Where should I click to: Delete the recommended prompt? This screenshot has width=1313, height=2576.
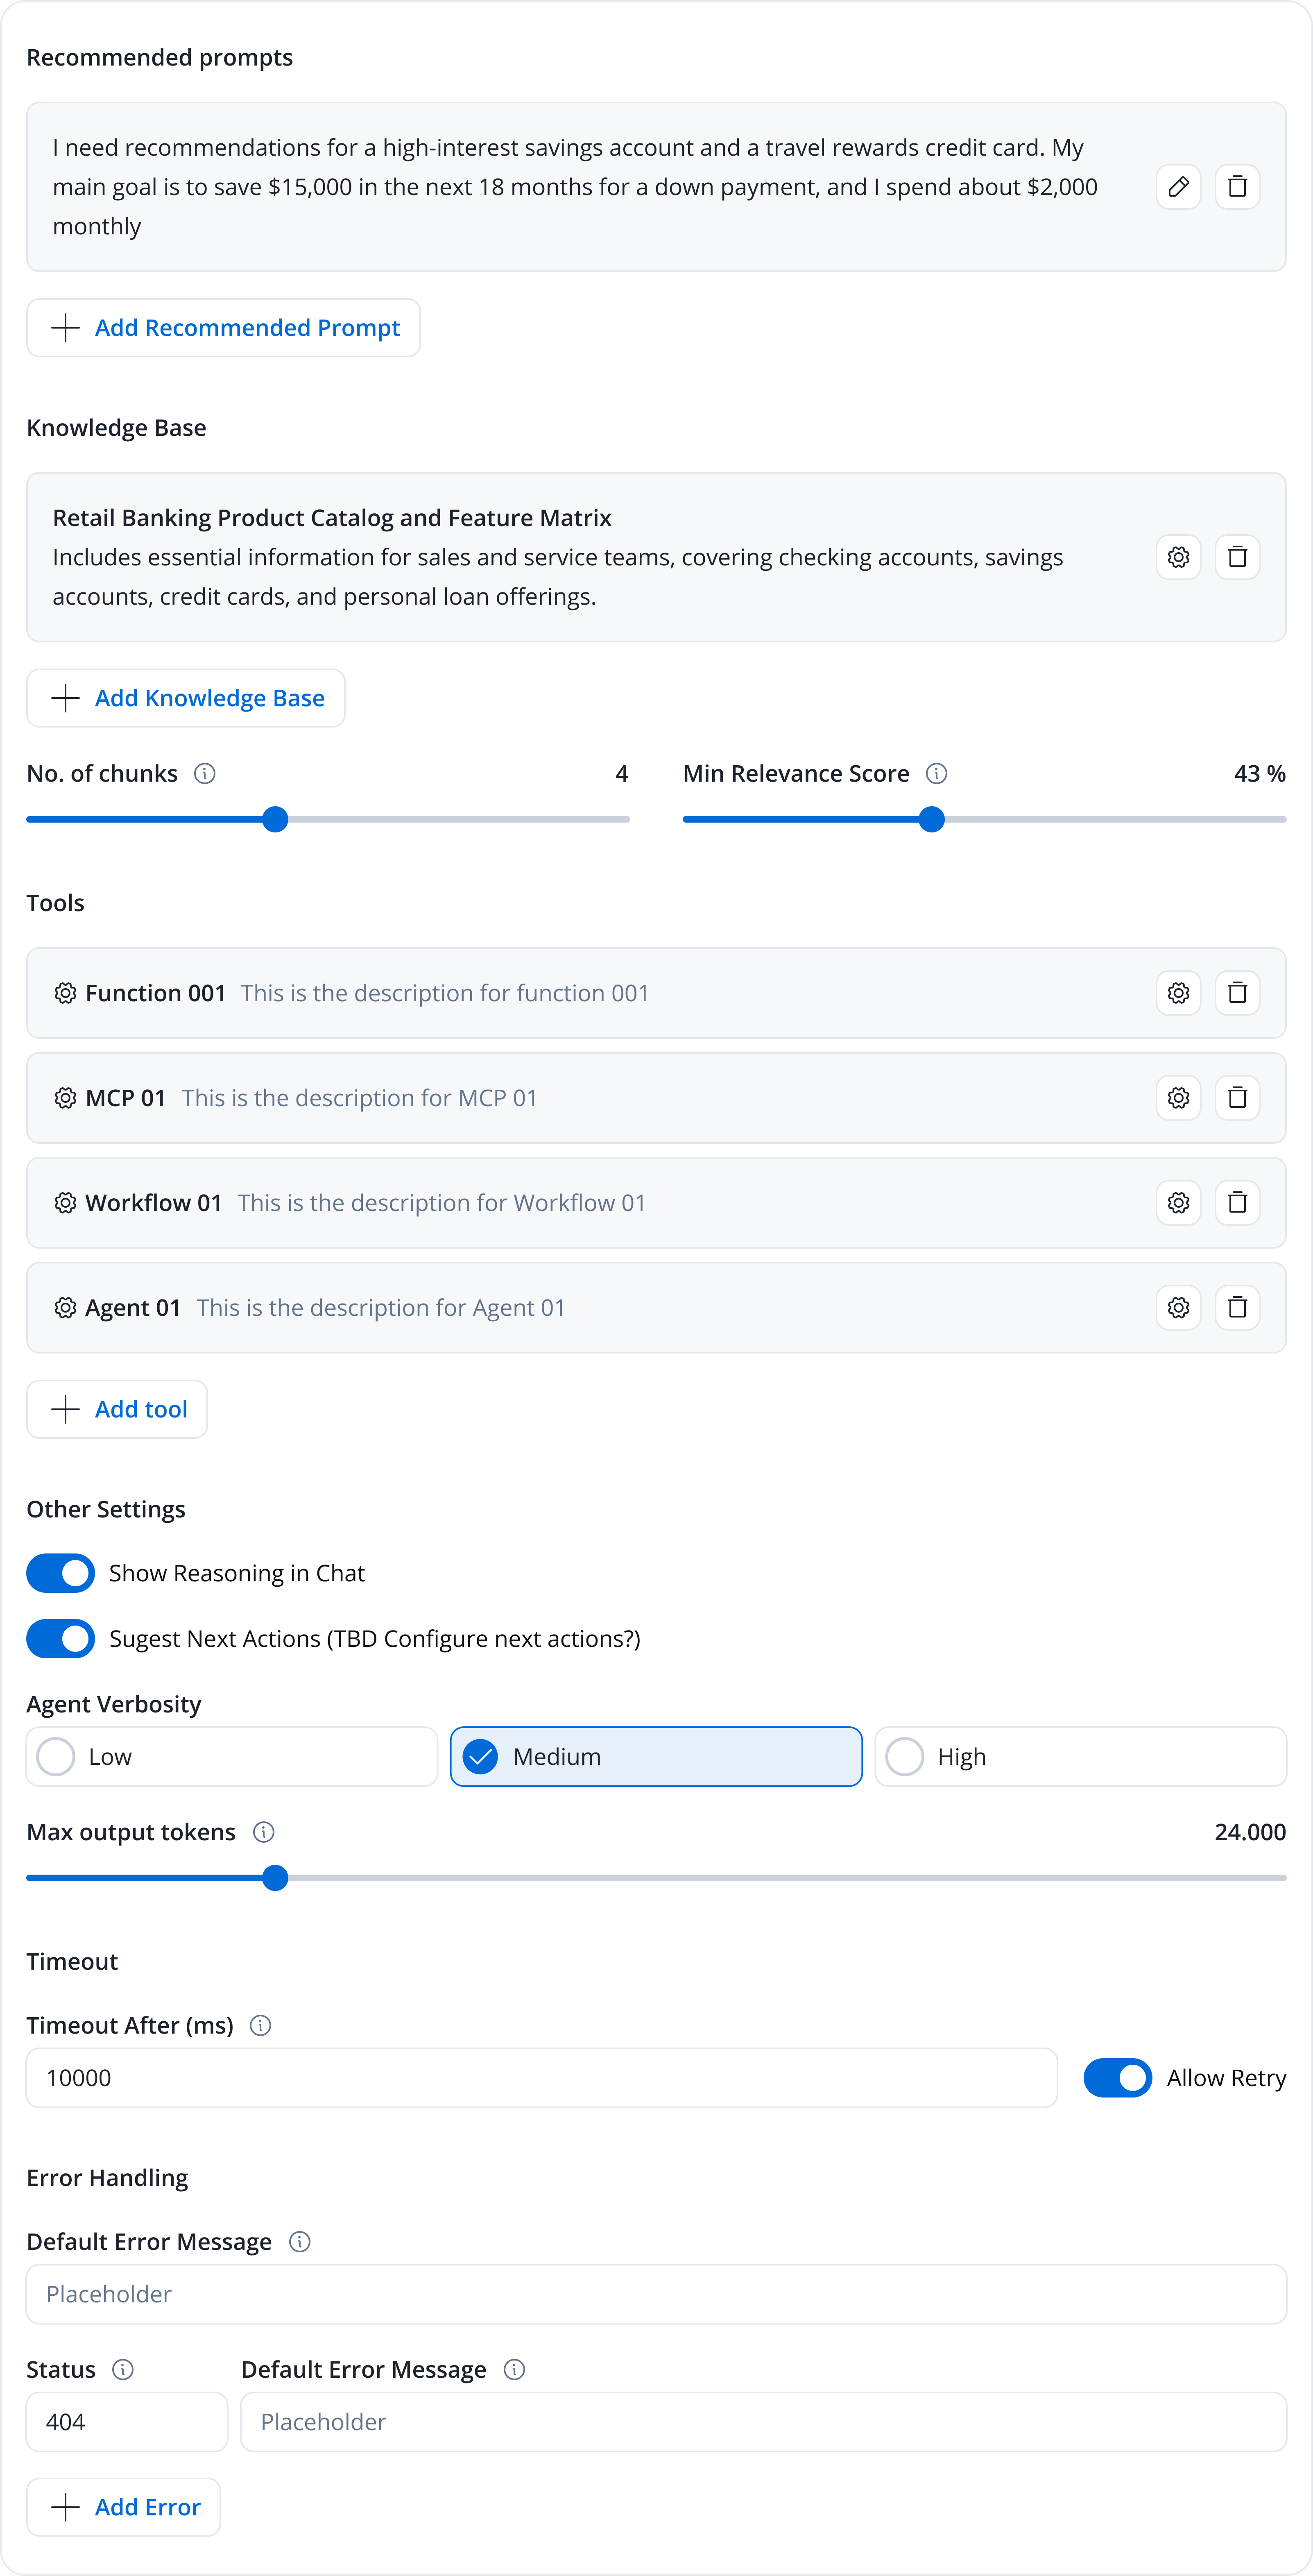click(x=1237, y=187)
